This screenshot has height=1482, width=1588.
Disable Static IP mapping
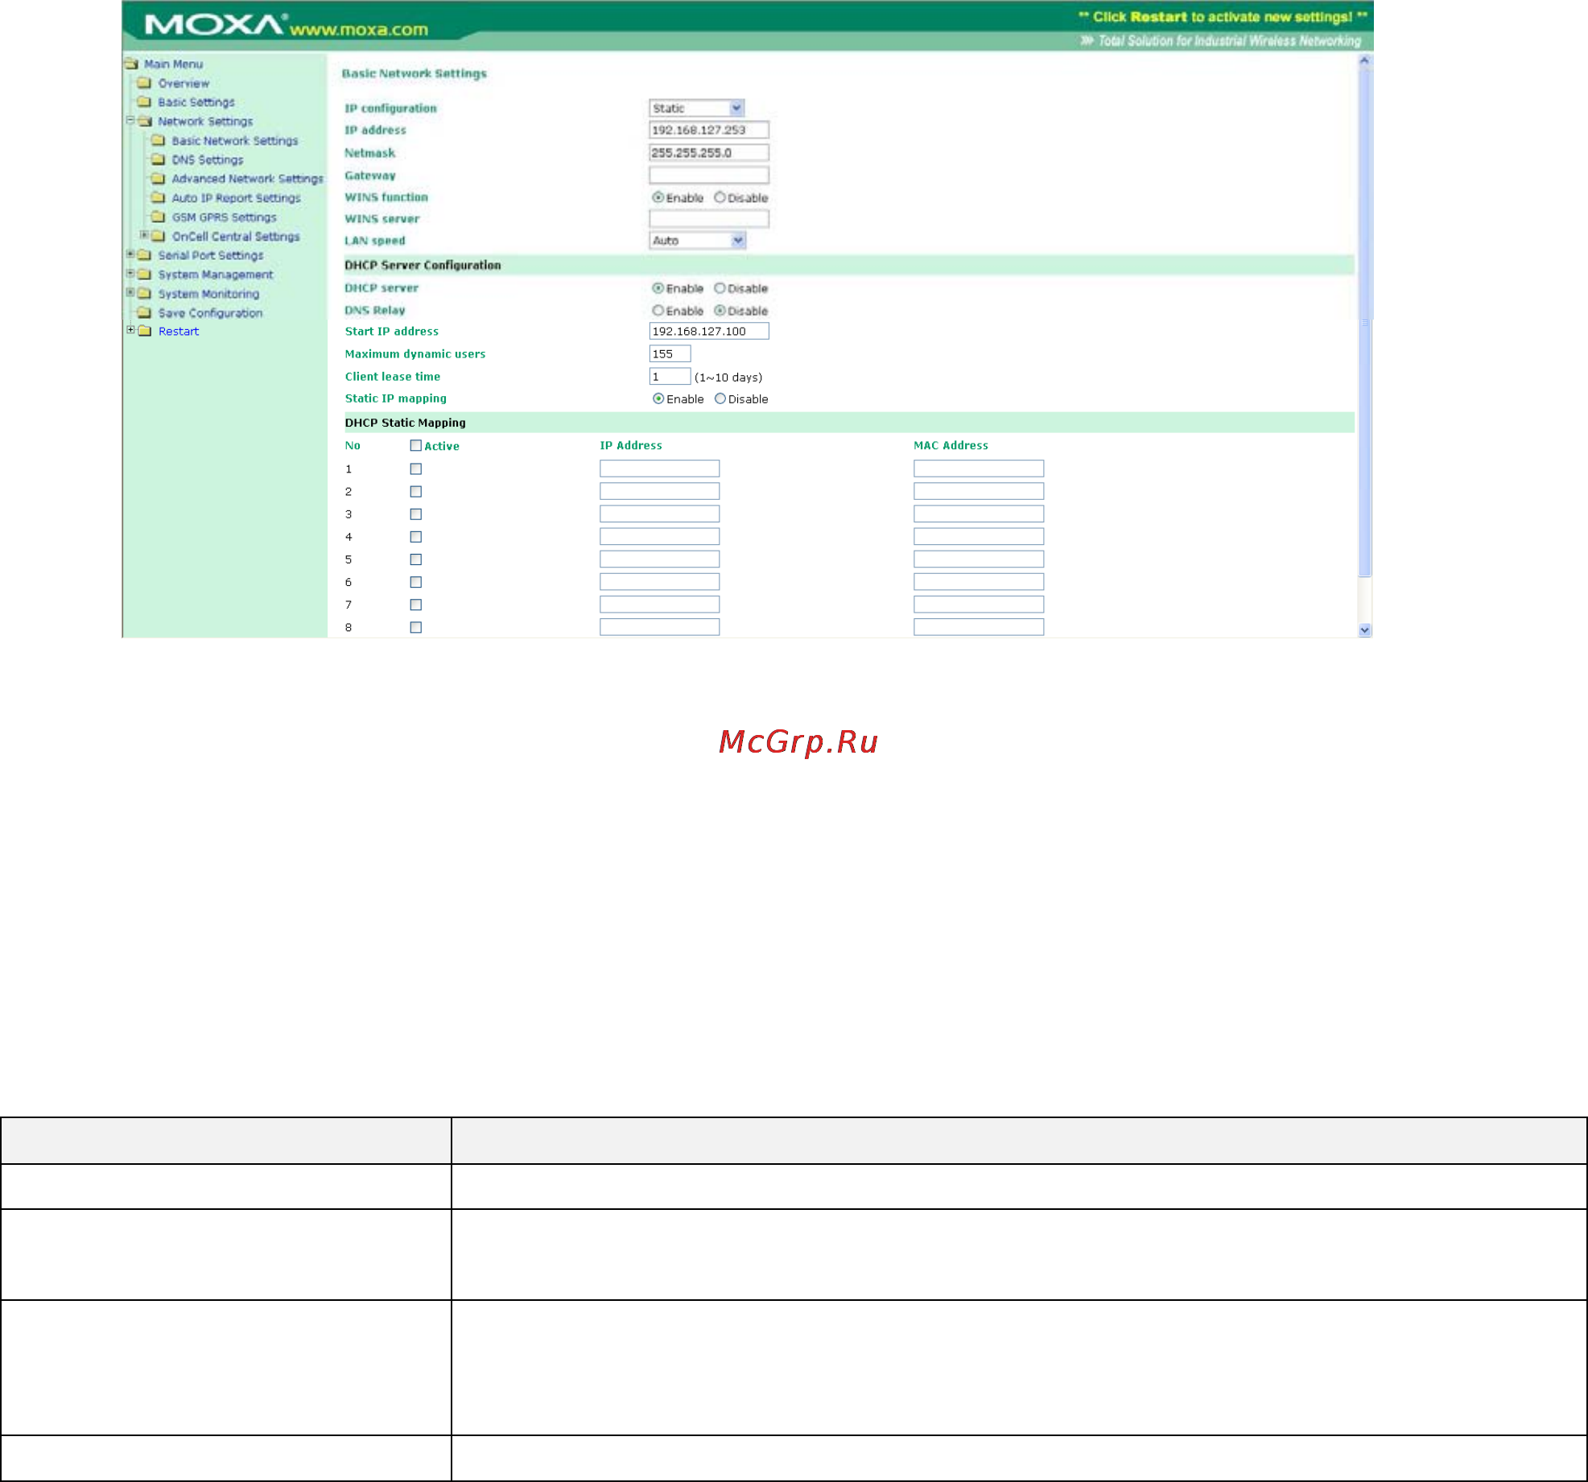[720, 398]
